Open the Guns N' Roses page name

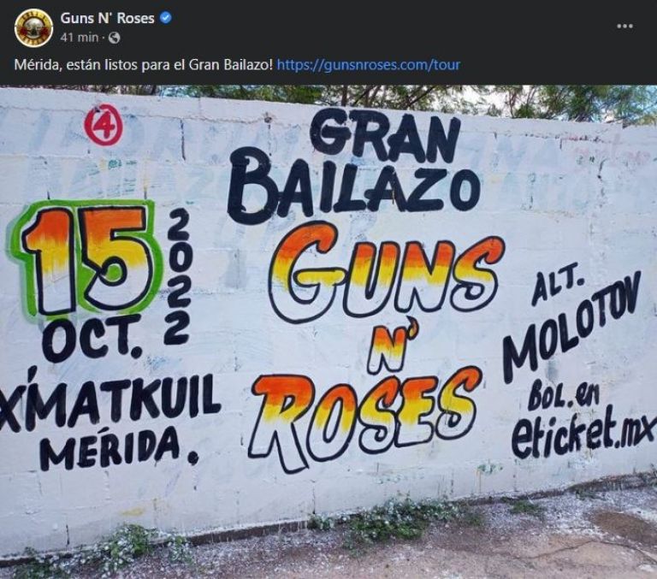pos(107,18)
